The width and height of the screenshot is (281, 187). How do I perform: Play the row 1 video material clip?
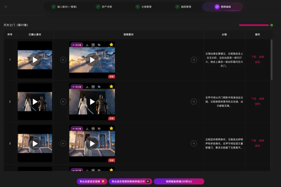tap(92, 60)
